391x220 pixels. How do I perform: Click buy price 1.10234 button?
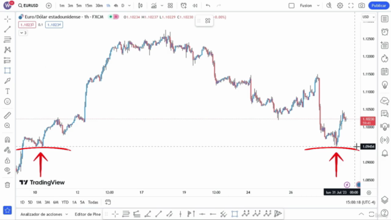[54, 24]
